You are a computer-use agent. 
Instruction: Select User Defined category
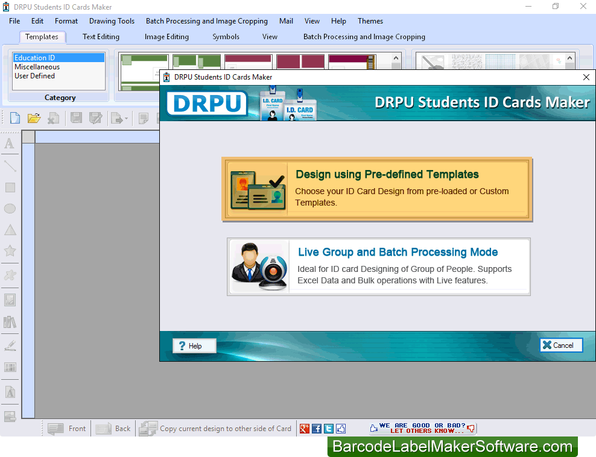pos(59,76)
